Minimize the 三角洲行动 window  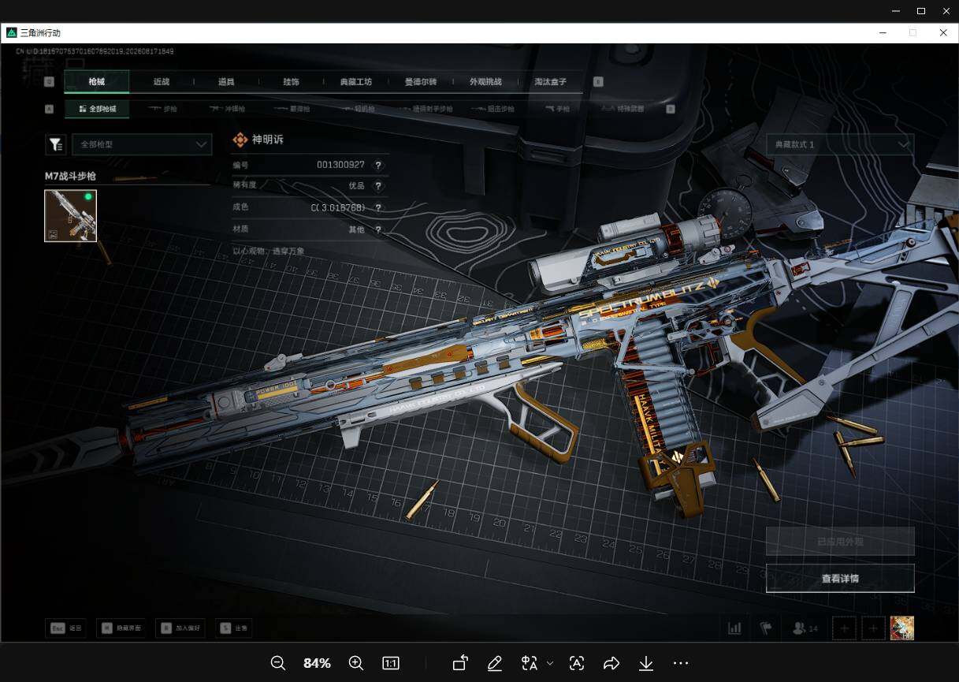pyautogui.click(x=883, y=33)
